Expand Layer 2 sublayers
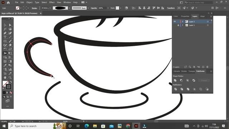The width and height of the screenshot is (229, 129). 182,21
